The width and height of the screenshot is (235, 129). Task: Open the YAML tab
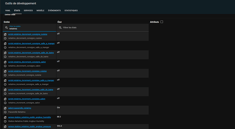tap(7, 11)
